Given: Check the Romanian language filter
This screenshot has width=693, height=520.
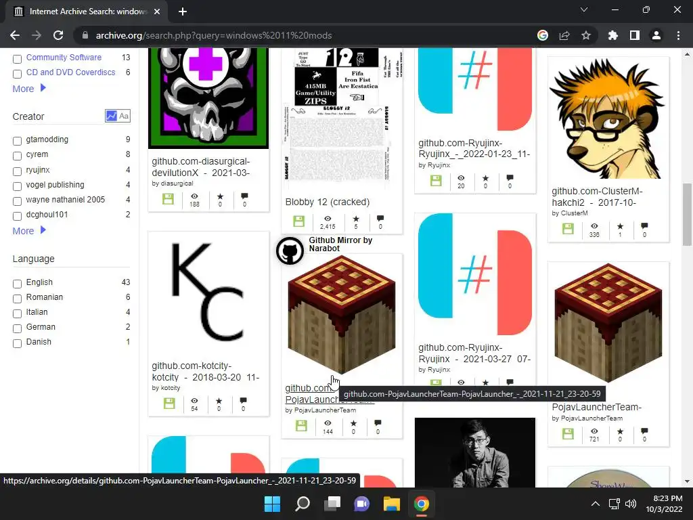Looking at the screenshot, I should (17, 299).
